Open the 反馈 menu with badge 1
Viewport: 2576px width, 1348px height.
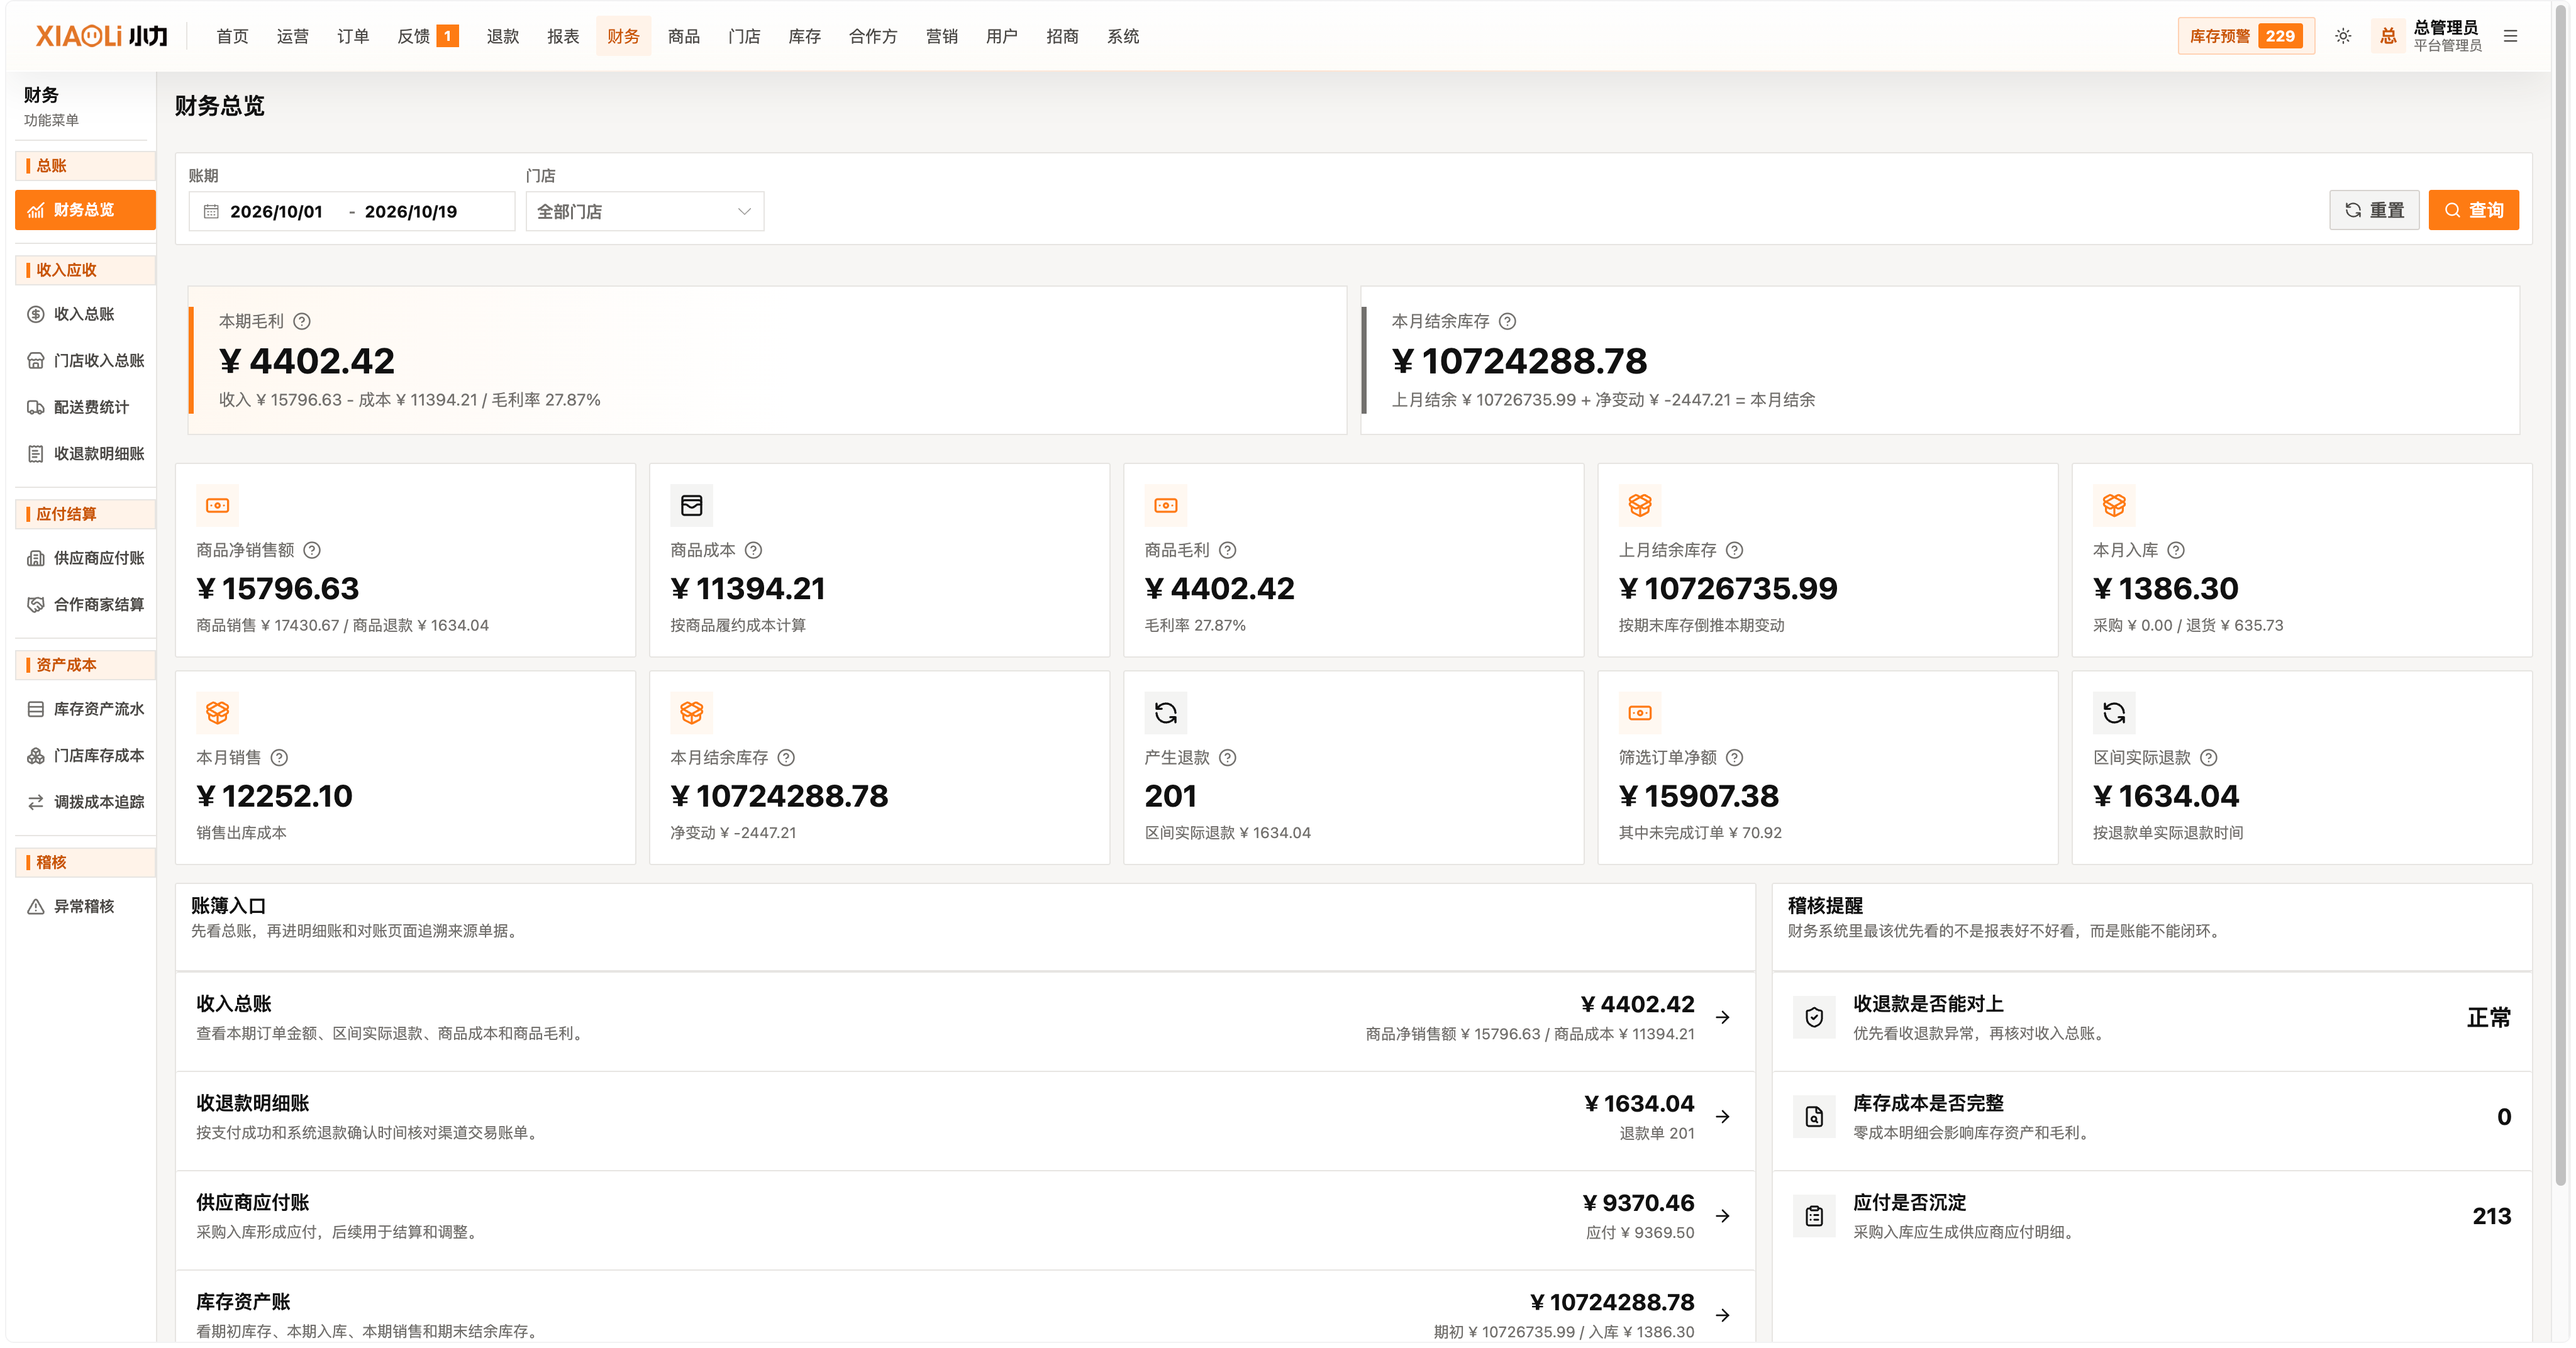(x=428, y=36)
